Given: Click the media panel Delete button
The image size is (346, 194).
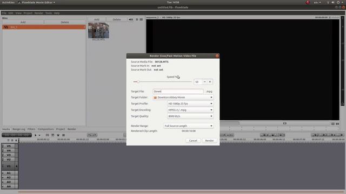Looking at the screenshot, I should coord(117,19).
